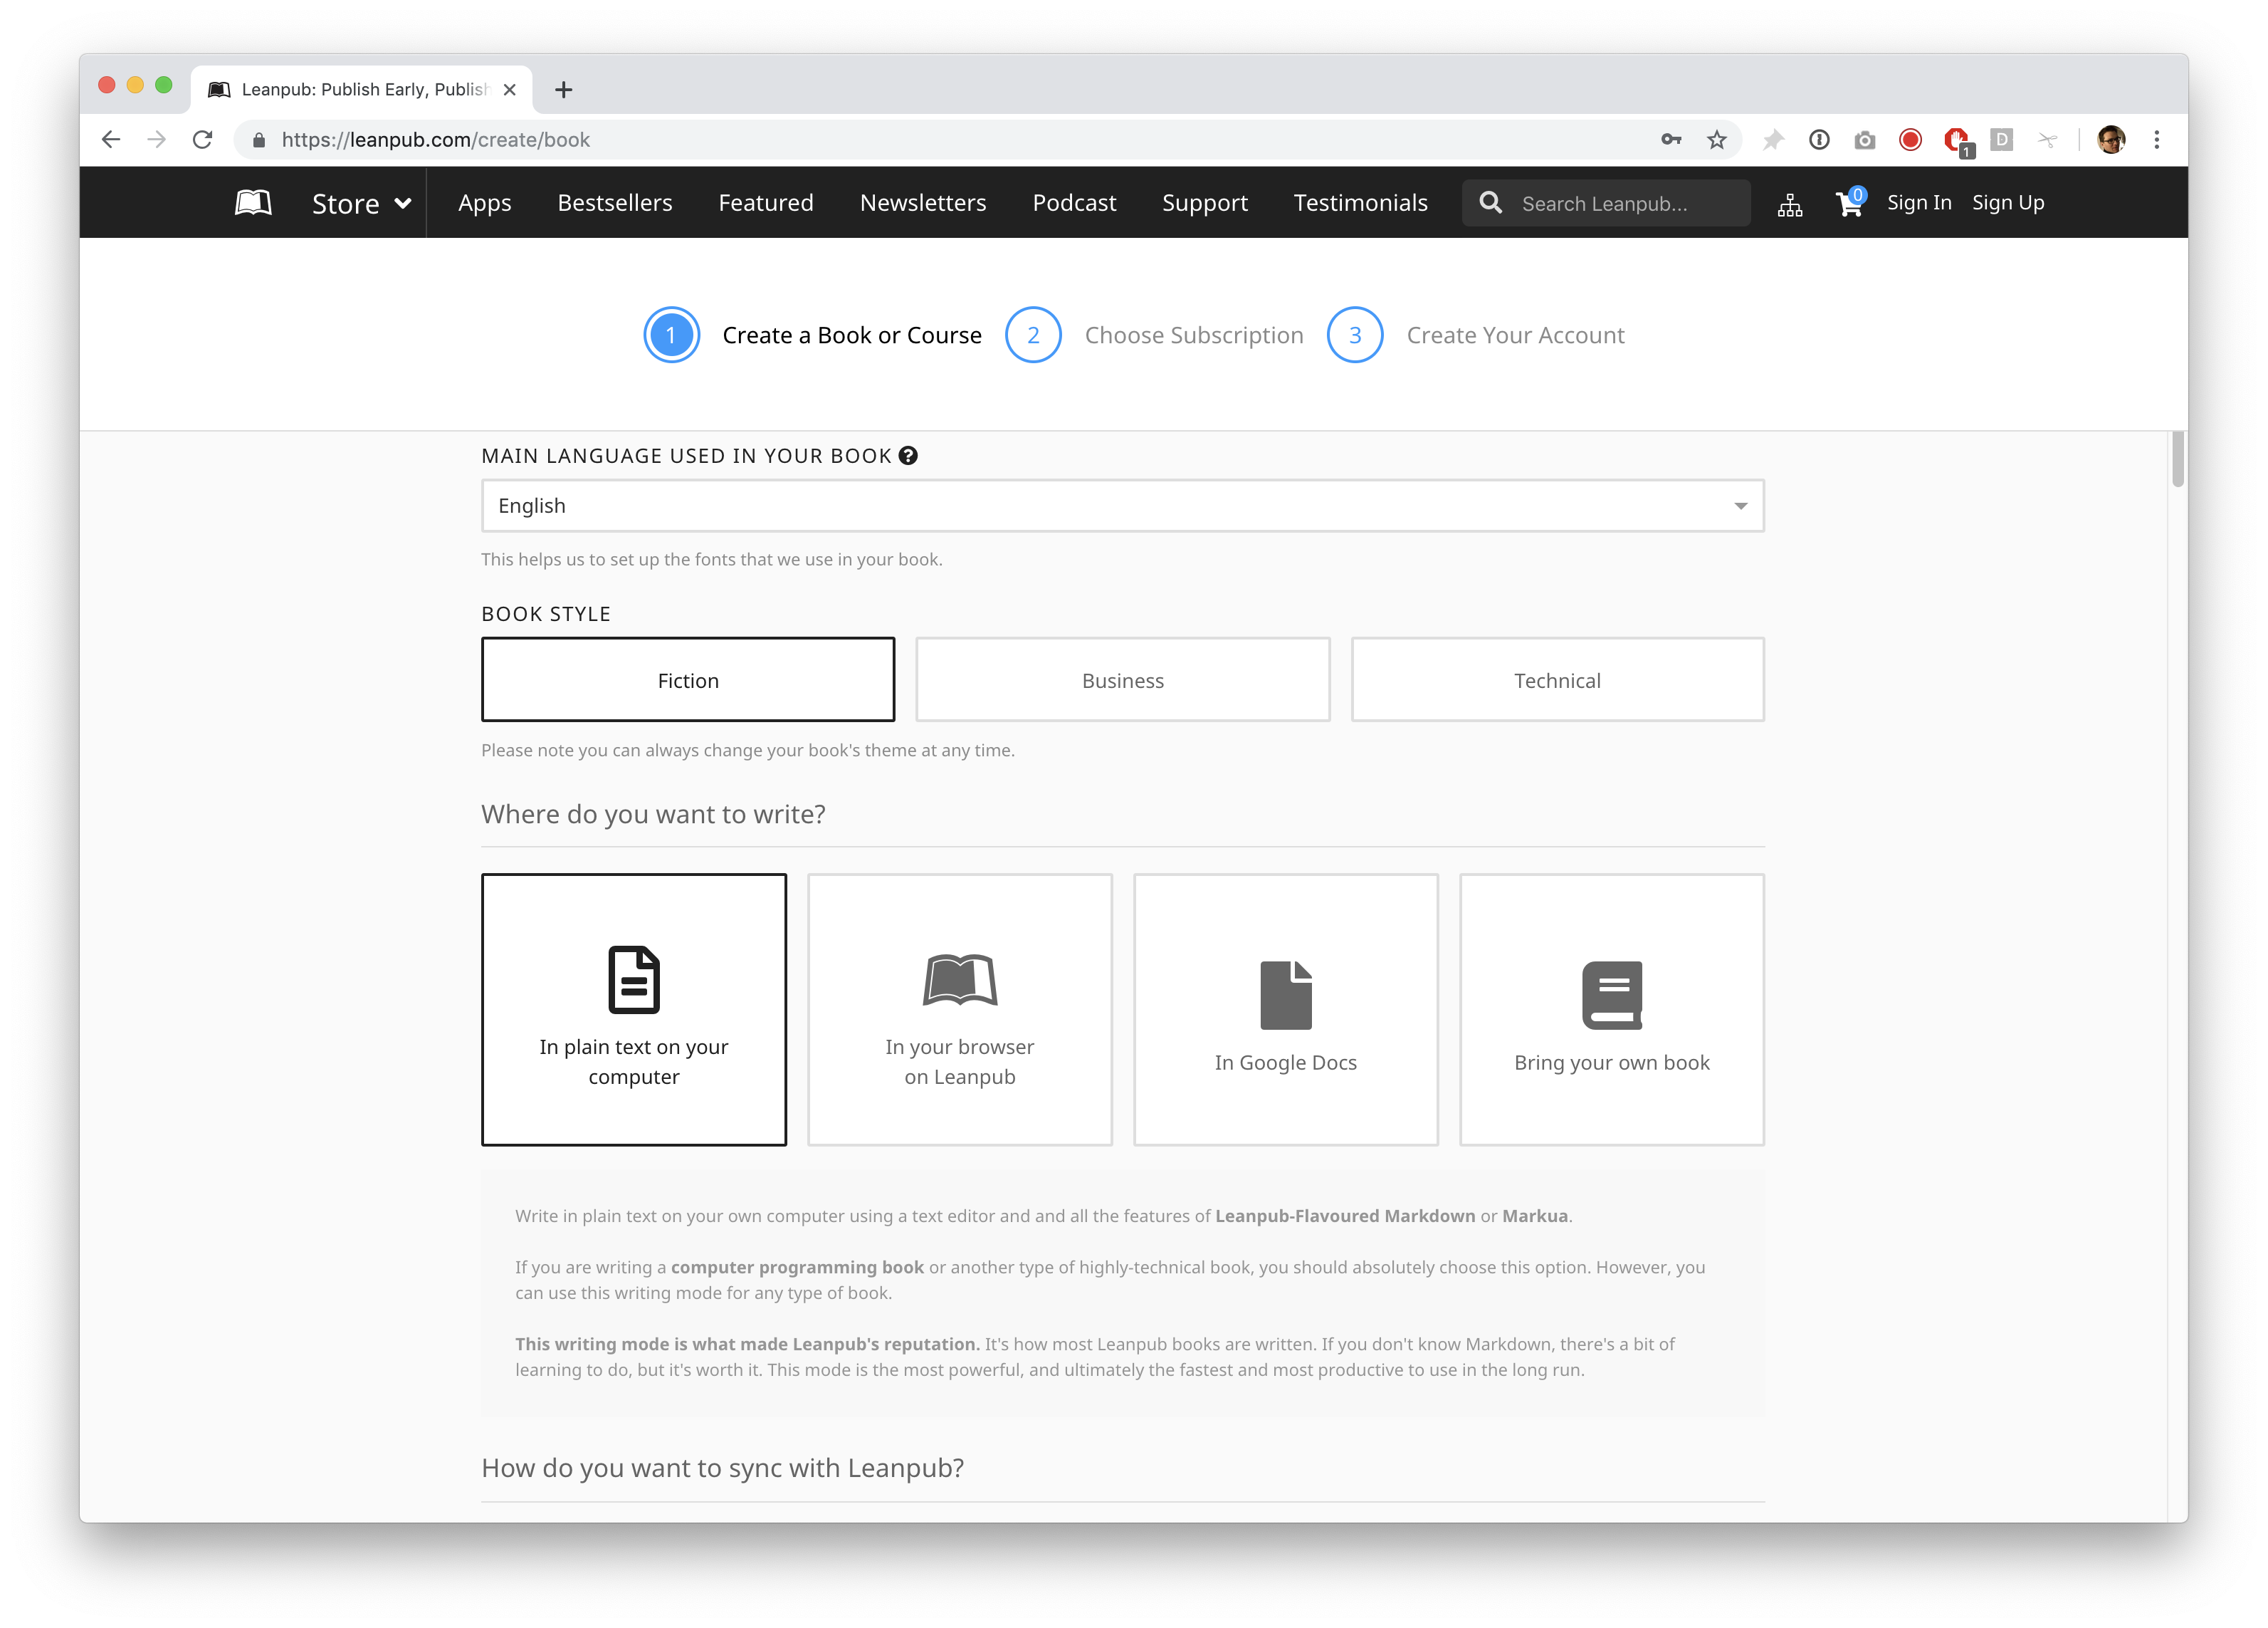Click the Leanpub book logo icon
This screenshot has width=2268, height=1628.
click(x=253, y=203)
